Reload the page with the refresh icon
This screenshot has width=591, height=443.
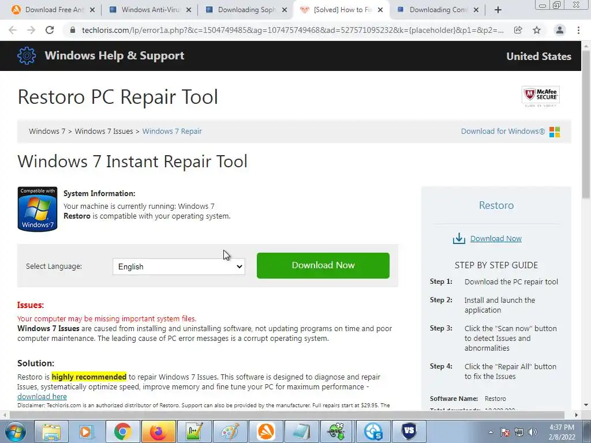pyautogui.click(x=50, y=30)
